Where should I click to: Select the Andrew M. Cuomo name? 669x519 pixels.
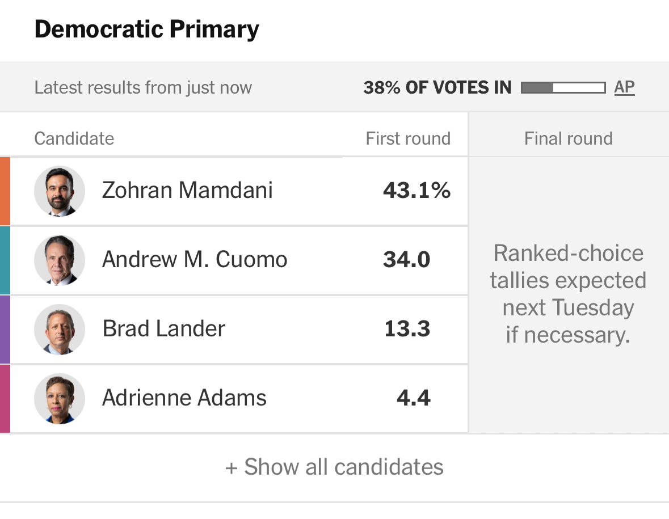click(x=195, y=260)
